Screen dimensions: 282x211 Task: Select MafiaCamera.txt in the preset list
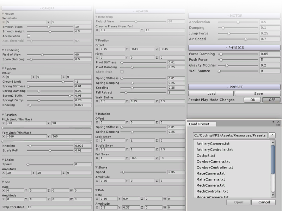point(210,179)
